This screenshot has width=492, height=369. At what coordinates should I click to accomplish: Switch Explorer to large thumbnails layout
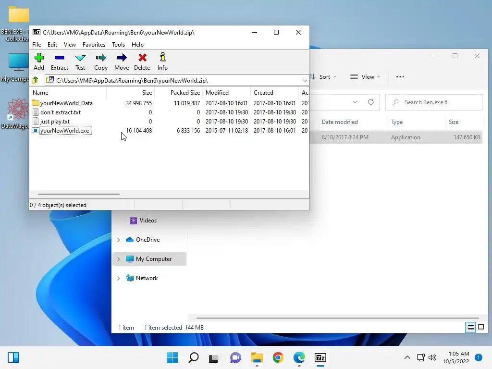click(480, 328)
